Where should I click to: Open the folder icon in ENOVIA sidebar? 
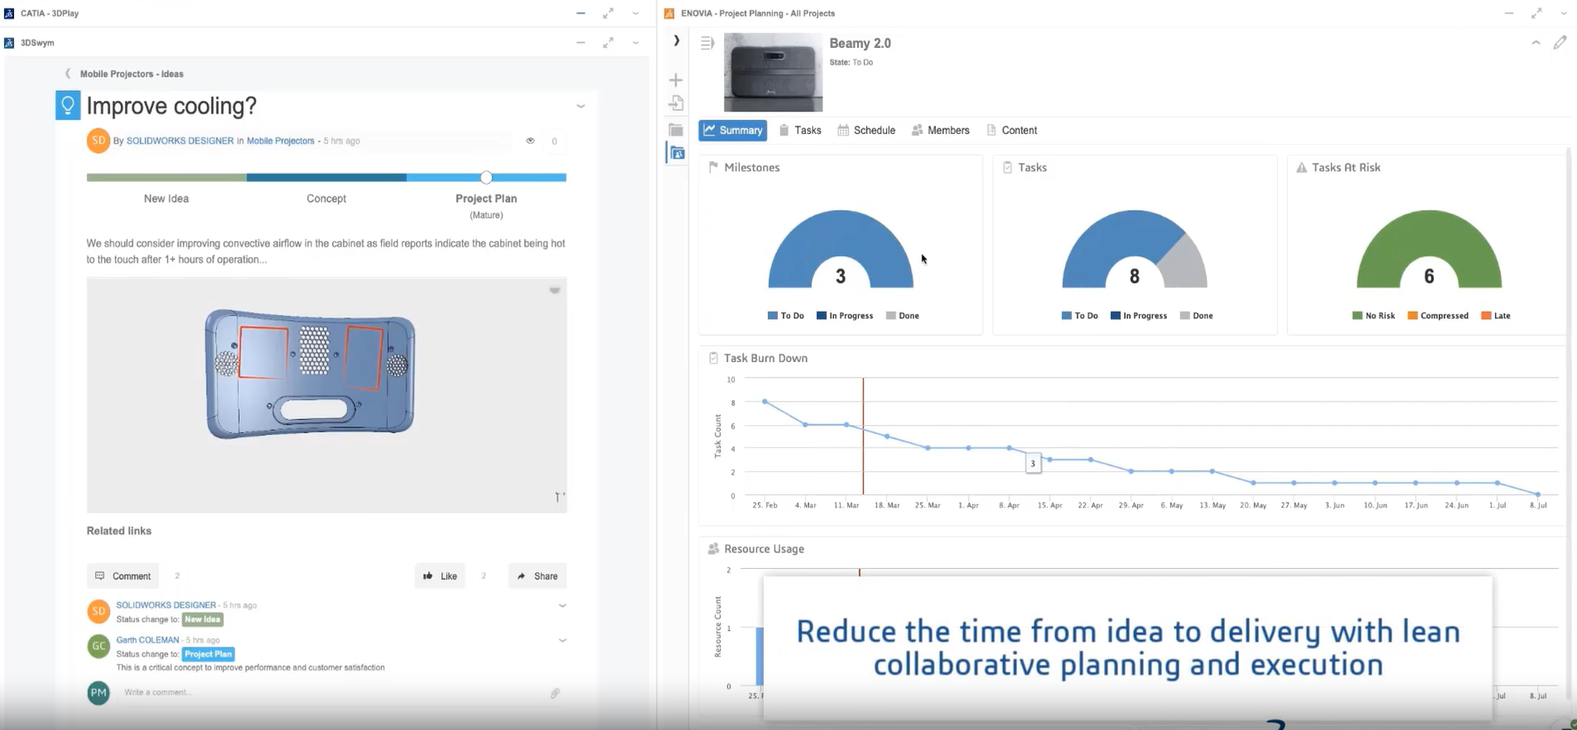675,130
